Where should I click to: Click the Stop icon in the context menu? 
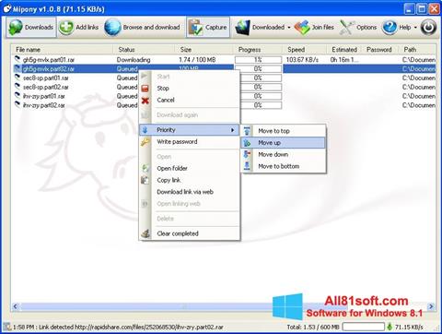pos(145,89)
